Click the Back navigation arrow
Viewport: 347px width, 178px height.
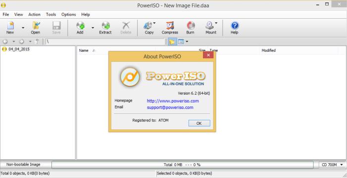[x=5, y=41]
